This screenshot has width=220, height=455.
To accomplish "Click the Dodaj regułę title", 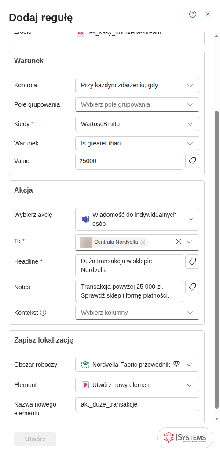I will (x=41, y=17).
